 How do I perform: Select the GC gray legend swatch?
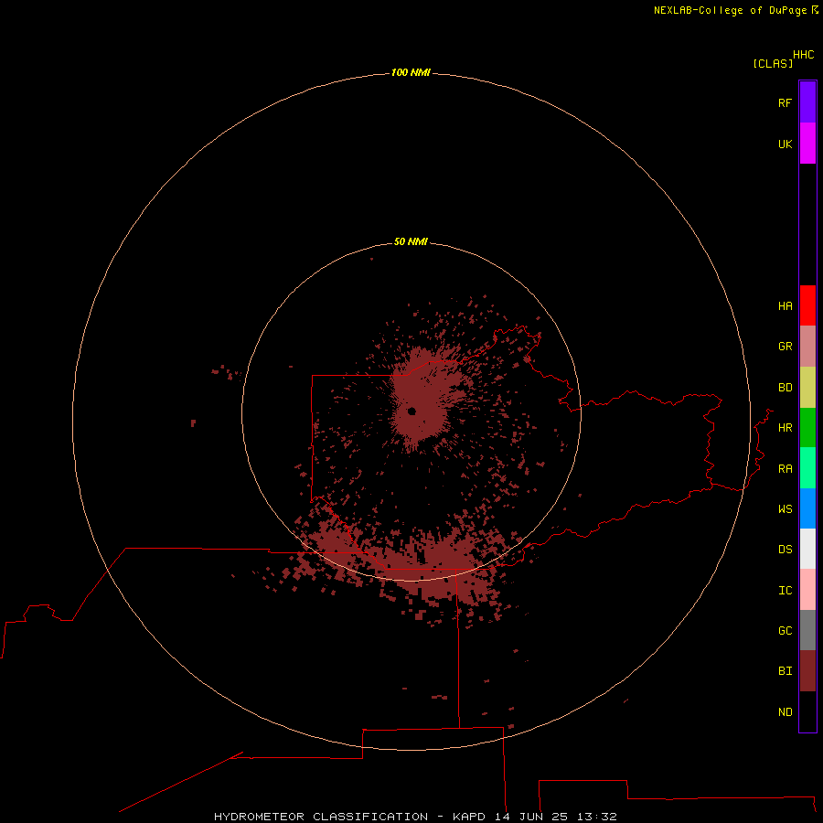807,630
